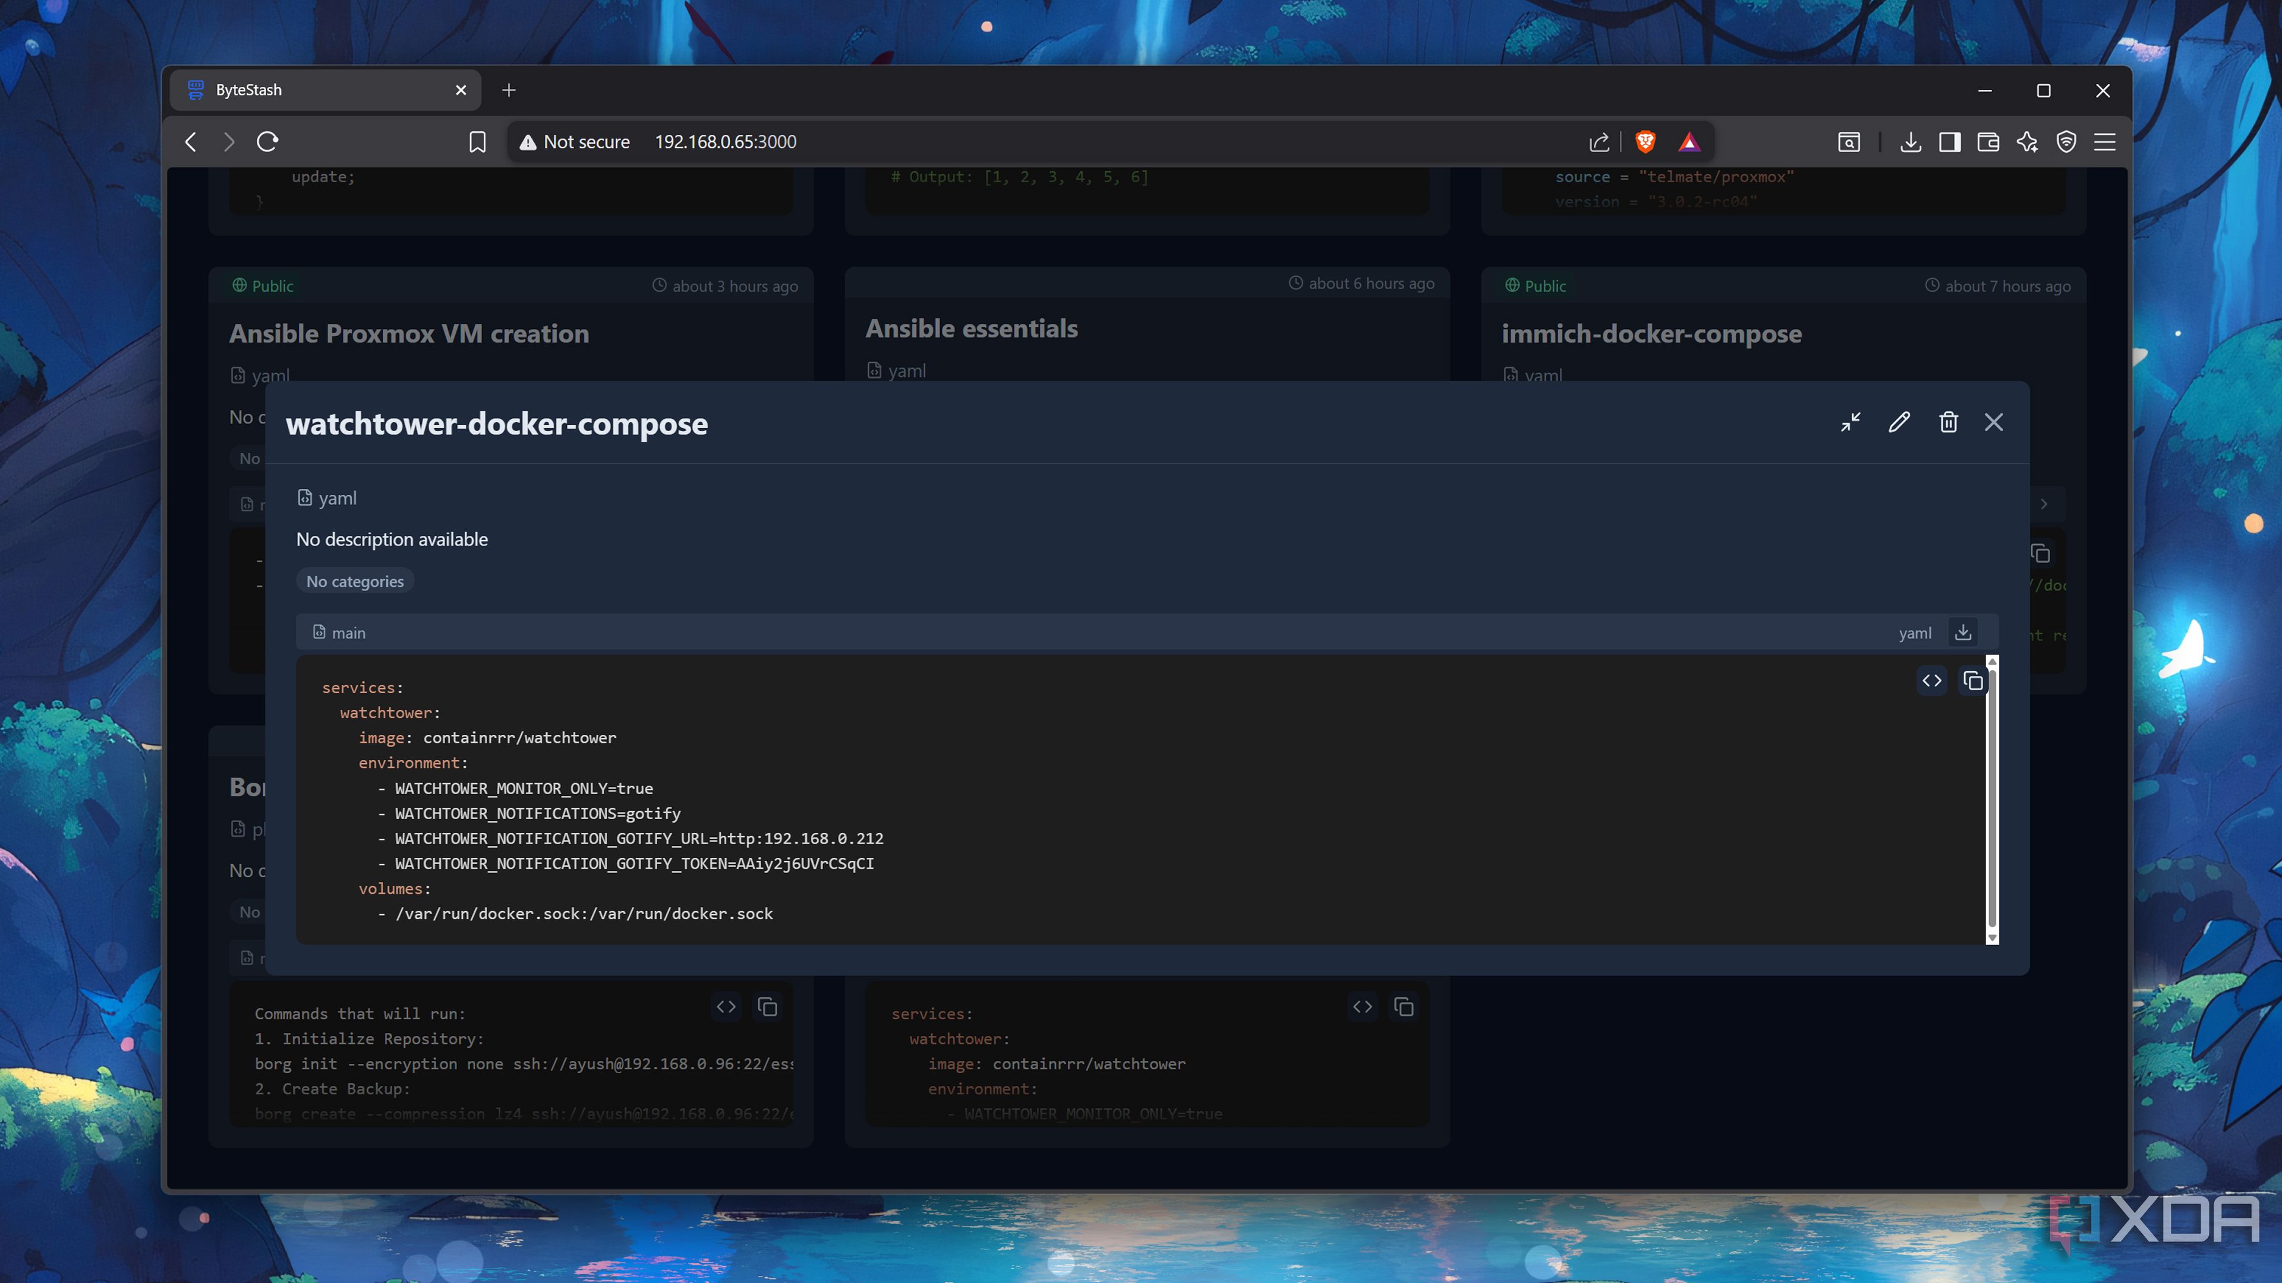
Task: Go forward in browser history
Action: point(229,142)
